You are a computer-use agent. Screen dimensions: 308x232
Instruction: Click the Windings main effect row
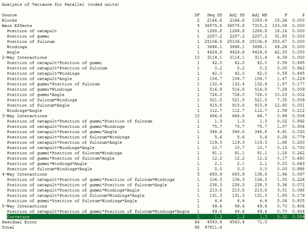[x=17, y=47]
